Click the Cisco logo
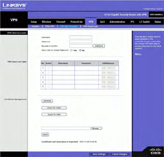The height and width of the screenshot is (157, 164). coord(156,151)
